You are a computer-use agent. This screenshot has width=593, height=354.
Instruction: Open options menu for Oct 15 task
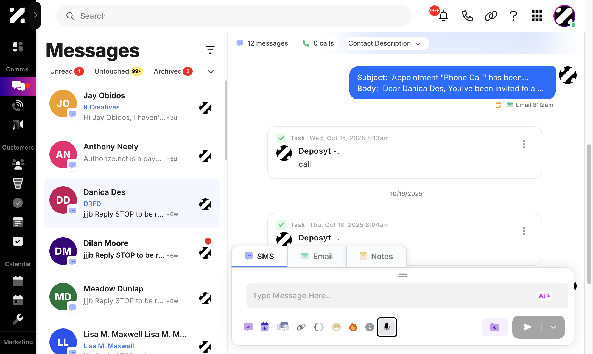click(524, 144)
